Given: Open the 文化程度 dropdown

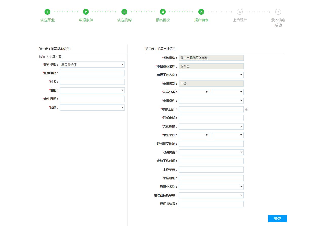Looking at the screenshot, I should tap(211, 127).
